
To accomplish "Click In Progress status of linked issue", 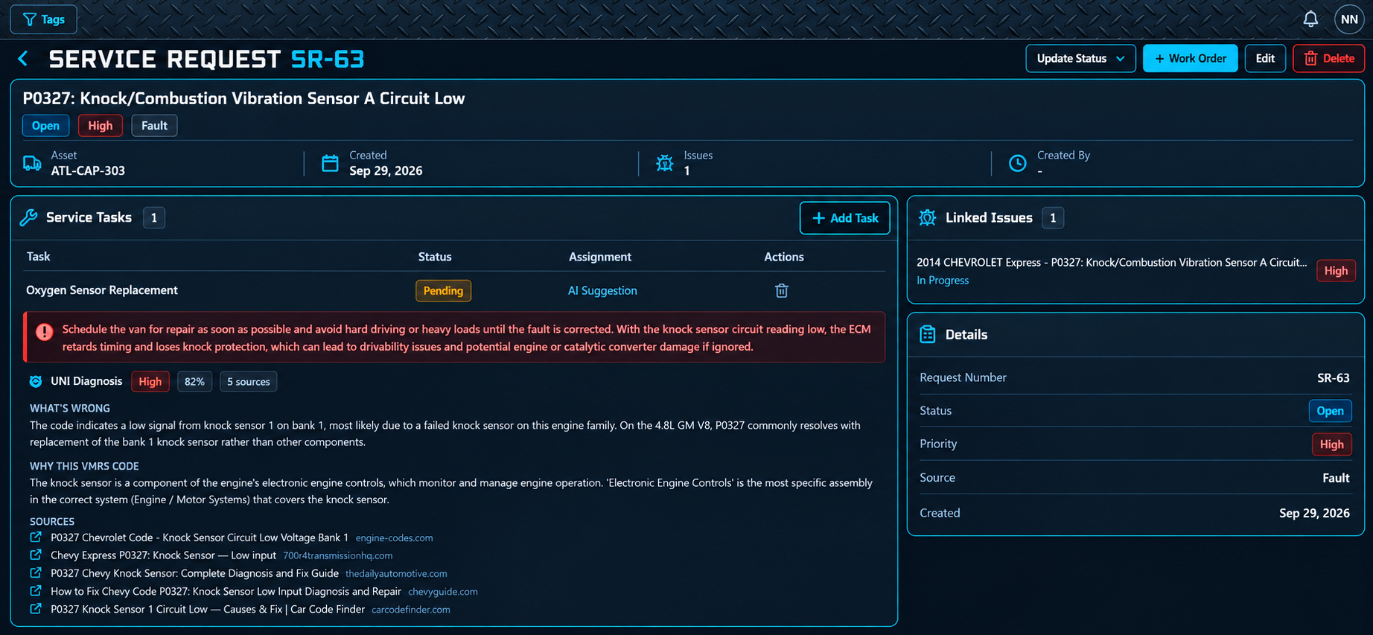I will (x=943, y=280).
